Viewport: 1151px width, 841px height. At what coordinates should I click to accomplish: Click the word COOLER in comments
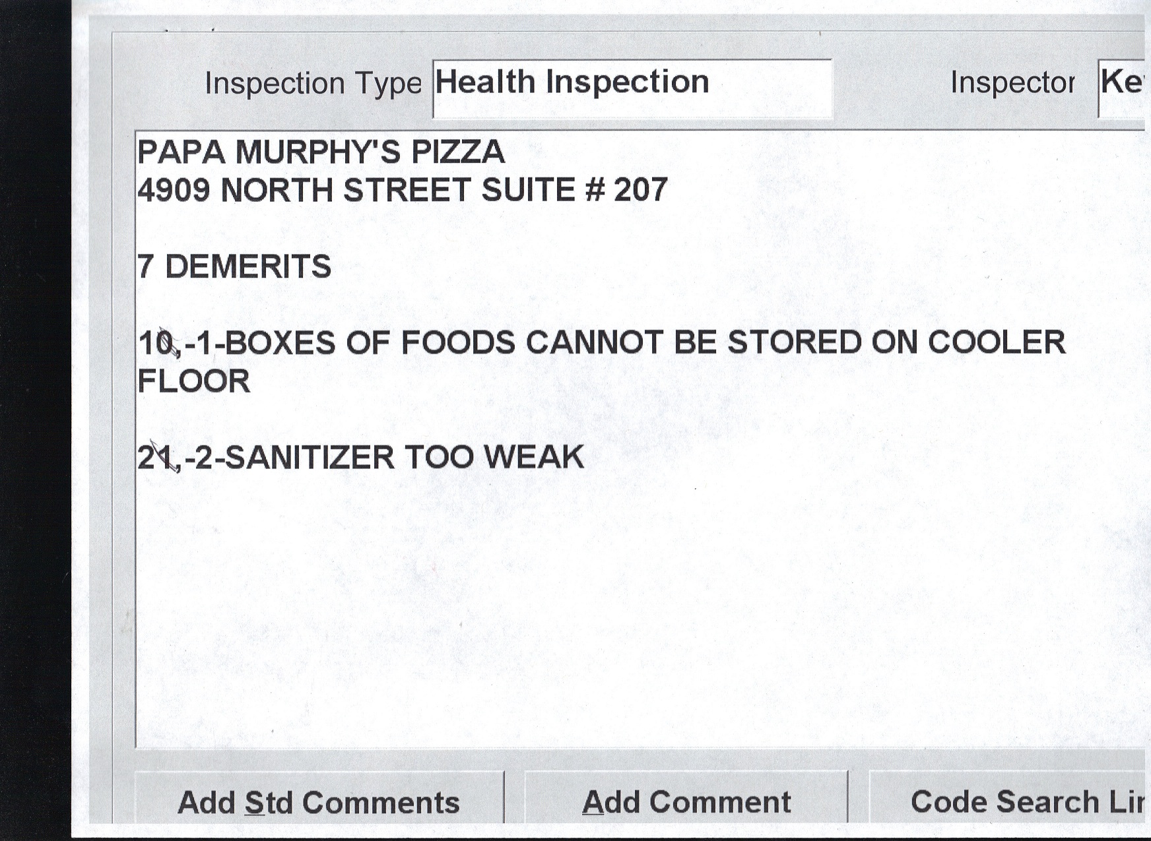(x=997, y=343)
